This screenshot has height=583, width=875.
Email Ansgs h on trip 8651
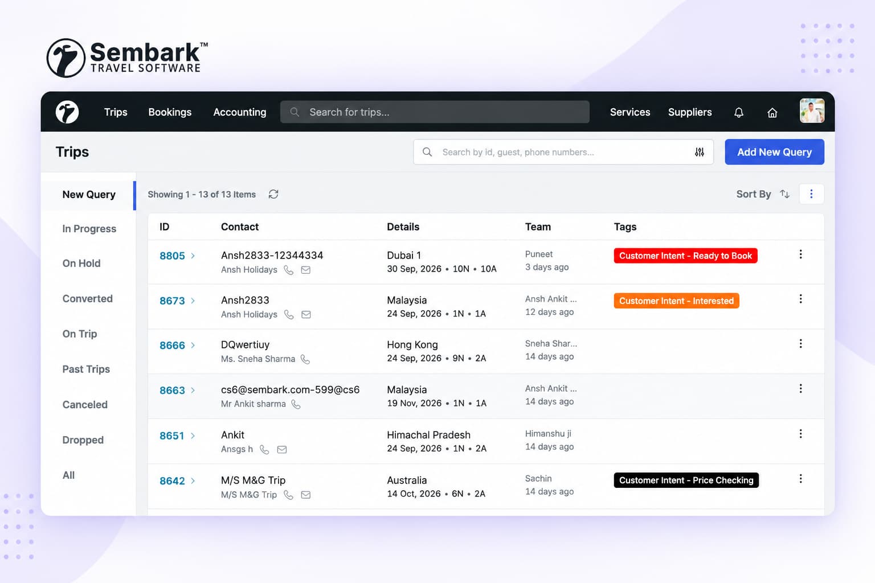point(281,449)
